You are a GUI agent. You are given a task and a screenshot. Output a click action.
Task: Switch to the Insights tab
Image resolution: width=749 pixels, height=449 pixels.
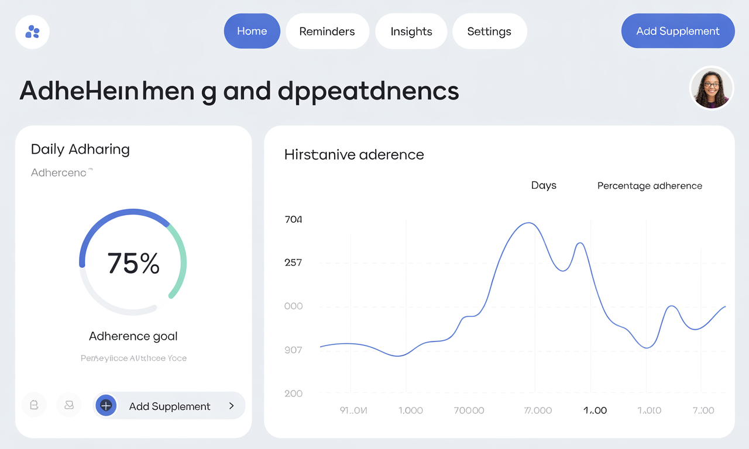tap(411, 32)
